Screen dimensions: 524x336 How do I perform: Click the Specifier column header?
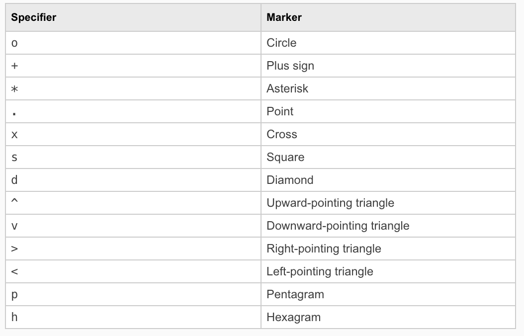pos(34,17)
